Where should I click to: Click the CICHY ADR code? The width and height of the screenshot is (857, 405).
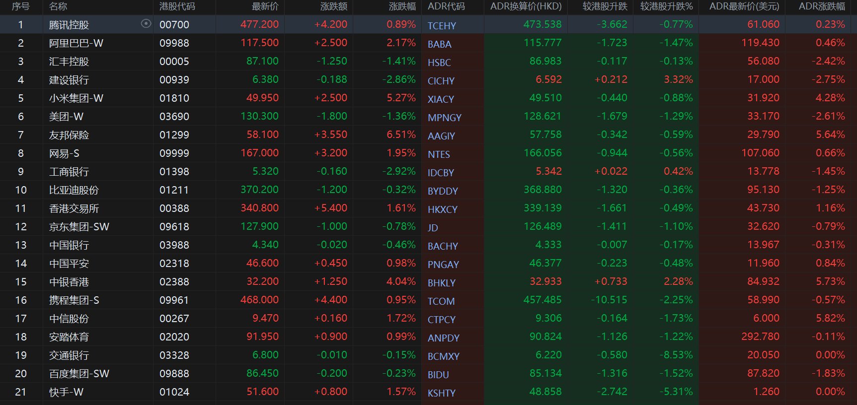click(x=441, y=81)
